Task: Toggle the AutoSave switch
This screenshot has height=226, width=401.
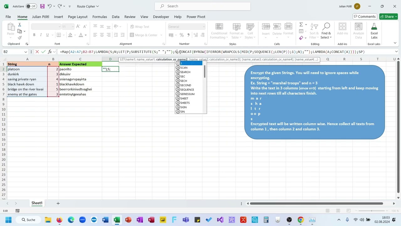Action: pyautogui.click(x=31, y=6)
